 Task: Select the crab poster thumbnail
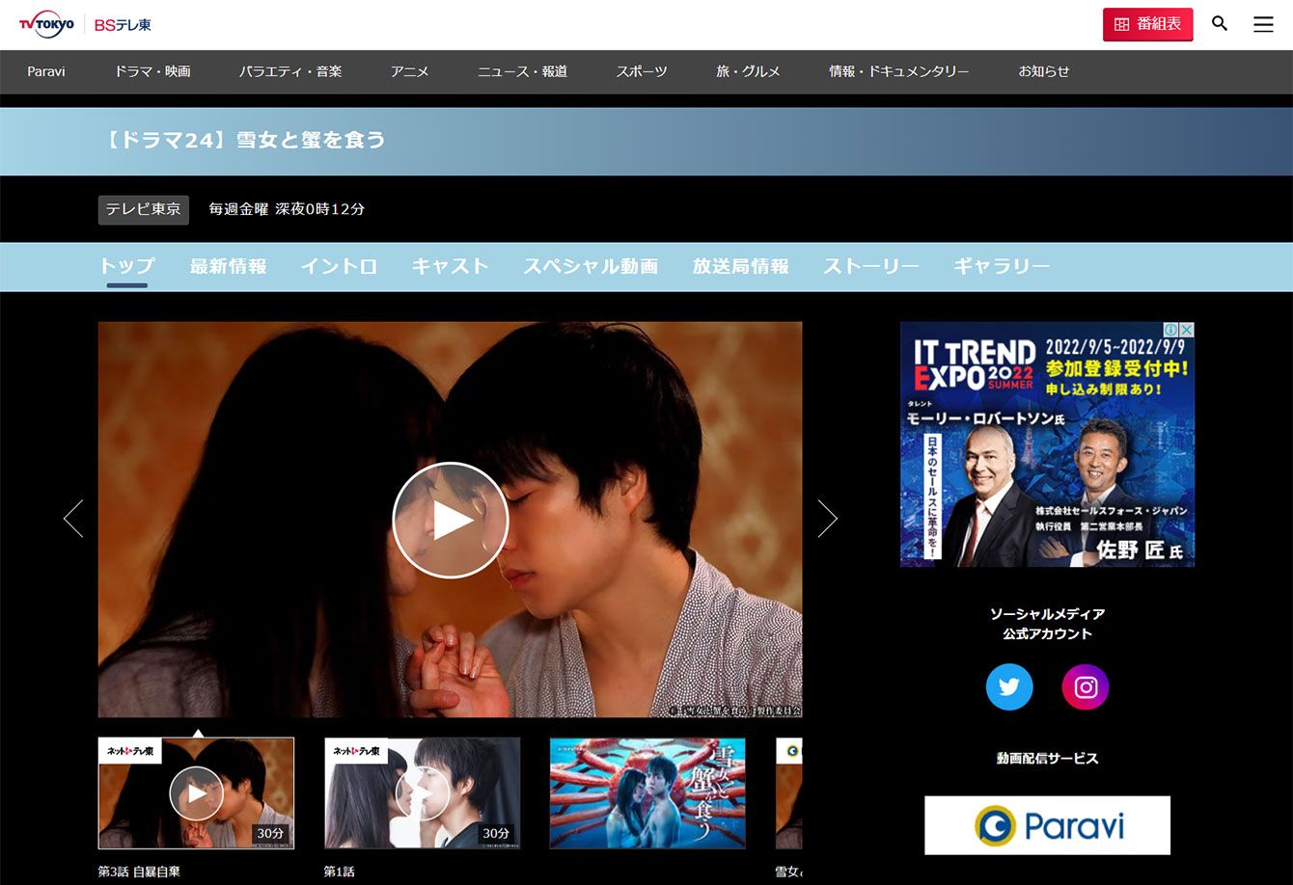pos(647,793)
